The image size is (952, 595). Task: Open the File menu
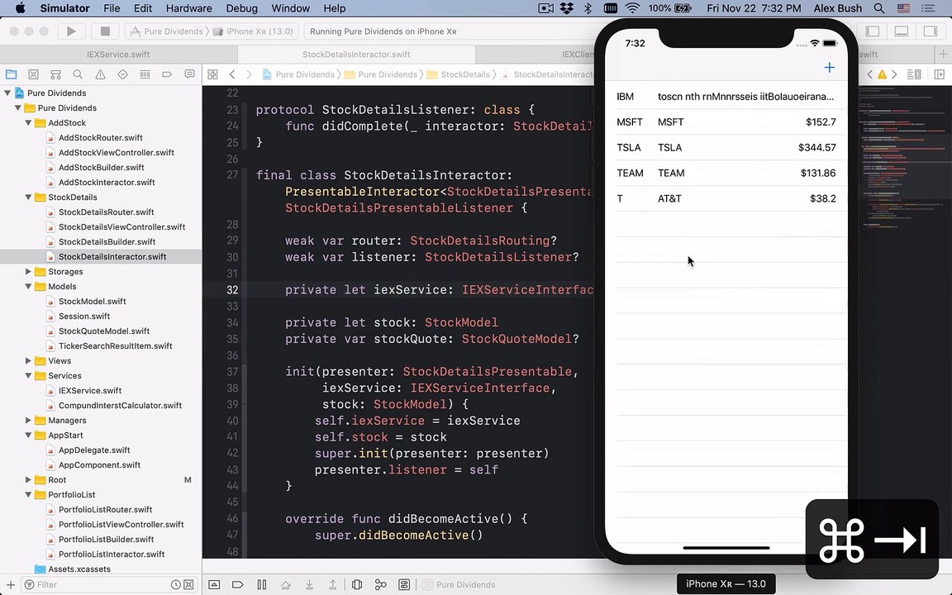point(112,8)
